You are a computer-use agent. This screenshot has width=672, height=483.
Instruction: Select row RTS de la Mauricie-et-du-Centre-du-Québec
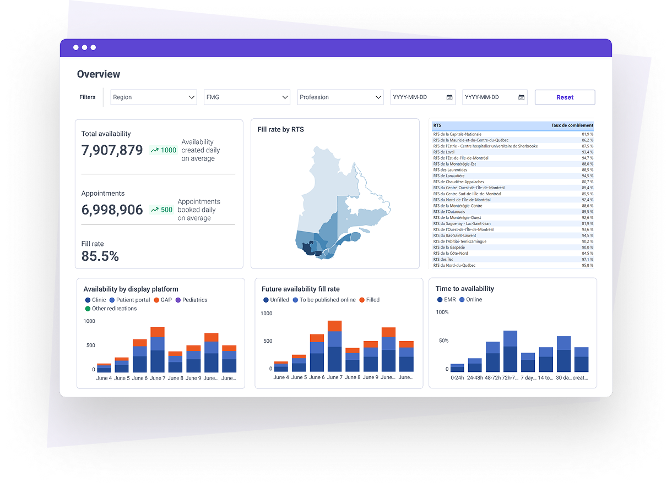coord(513,140)
